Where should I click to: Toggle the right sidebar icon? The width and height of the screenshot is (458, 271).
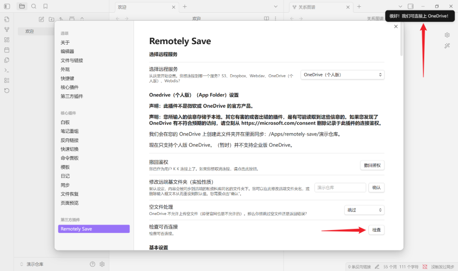(x=411, y=6)
